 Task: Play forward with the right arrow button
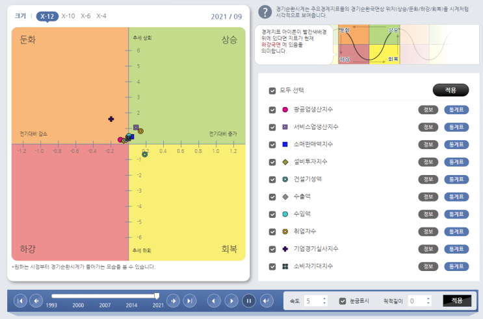point(231,301)
